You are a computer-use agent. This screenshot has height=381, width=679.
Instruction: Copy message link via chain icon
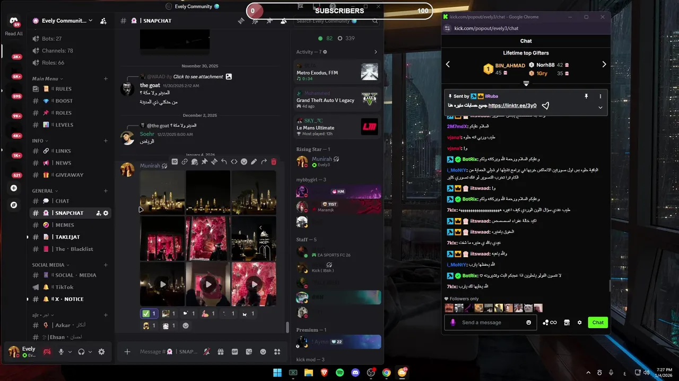[185, 161]
